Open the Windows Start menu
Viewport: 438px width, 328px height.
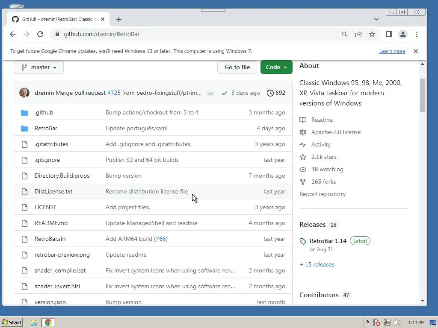click(12, 323)
